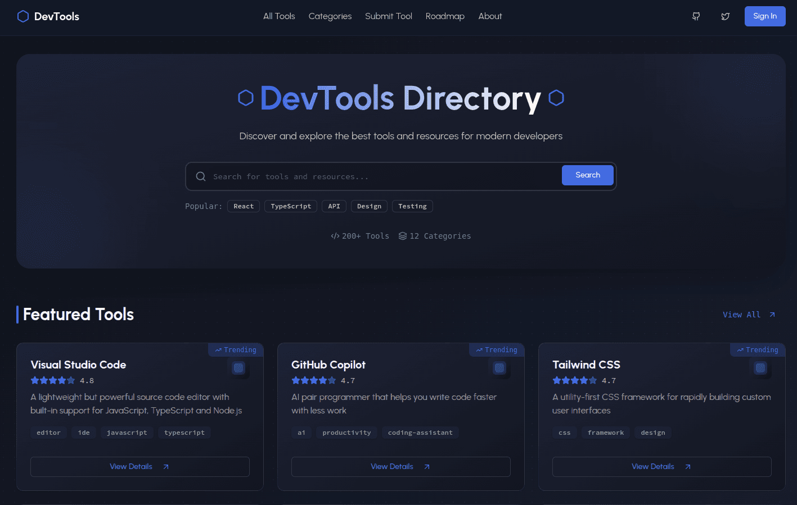Viewport: 797px width, 505px height.
Task: Click the search magnifier icon in search bar
Action: (201, 176)
